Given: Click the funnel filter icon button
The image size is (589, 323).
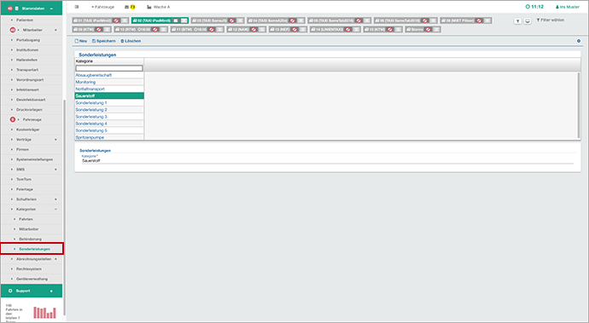Looking at the screenshot, I should point(517,21).
